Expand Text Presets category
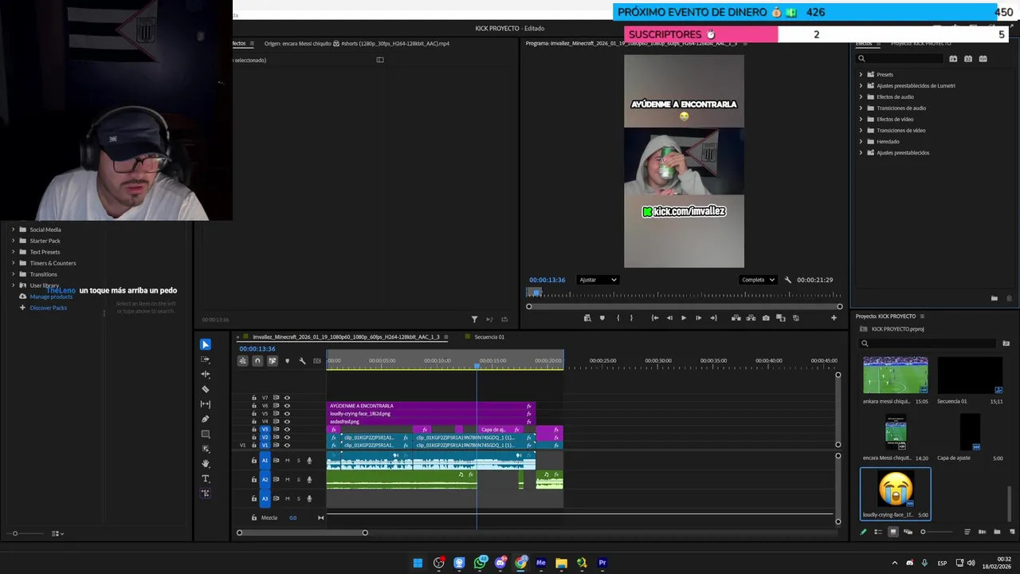Screen dimensions: 1020x574 coord(13,252)
